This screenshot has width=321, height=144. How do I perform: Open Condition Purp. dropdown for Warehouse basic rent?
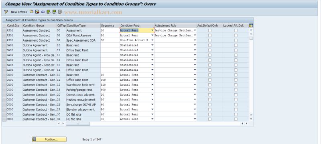tap(152, 85)
